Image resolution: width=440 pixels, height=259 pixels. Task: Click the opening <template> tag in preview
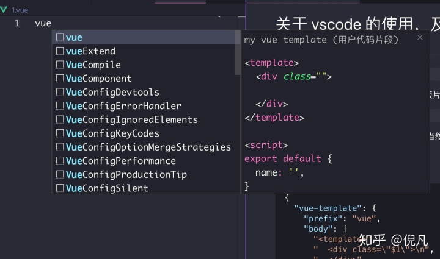pyautogui.click(x=271, y=62)
